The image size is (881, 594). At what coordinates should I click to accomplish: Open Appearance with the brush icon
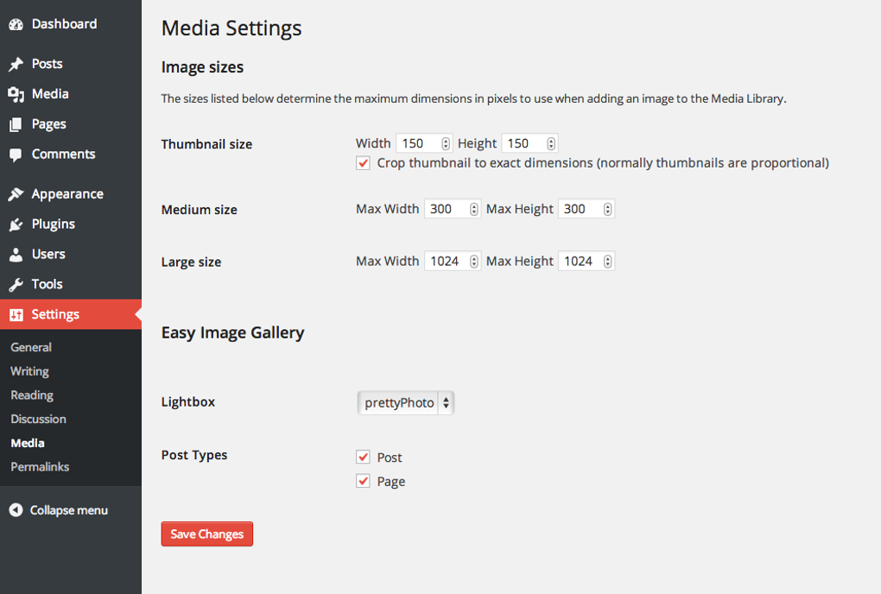click(x=15, y=193)
